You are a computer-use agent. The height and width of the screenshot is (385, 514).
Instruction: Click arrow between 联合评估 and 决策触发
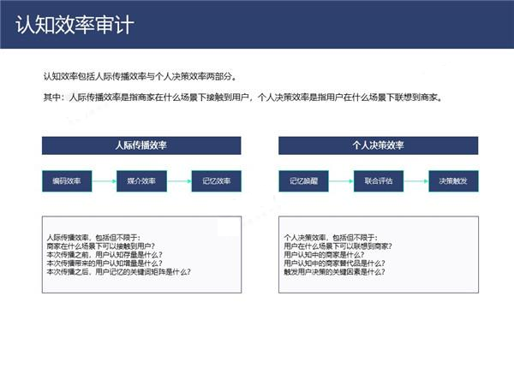[x=415, y=181]
